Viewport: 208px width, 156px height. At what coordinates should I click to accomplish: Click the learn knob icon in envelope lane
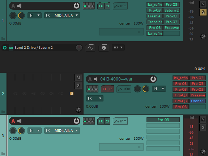click(104, 48)
